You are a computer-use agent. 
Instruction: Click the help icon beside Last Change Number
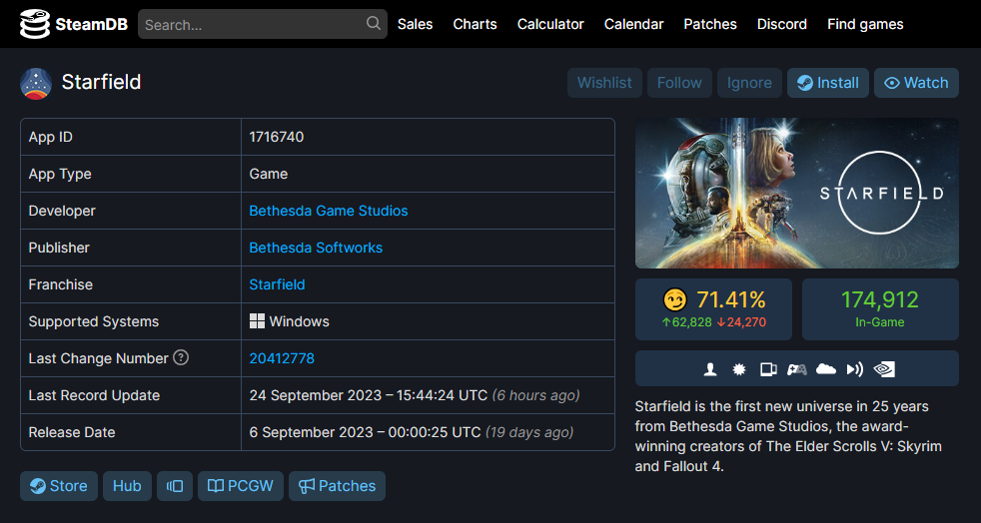(x=181, y=357)
